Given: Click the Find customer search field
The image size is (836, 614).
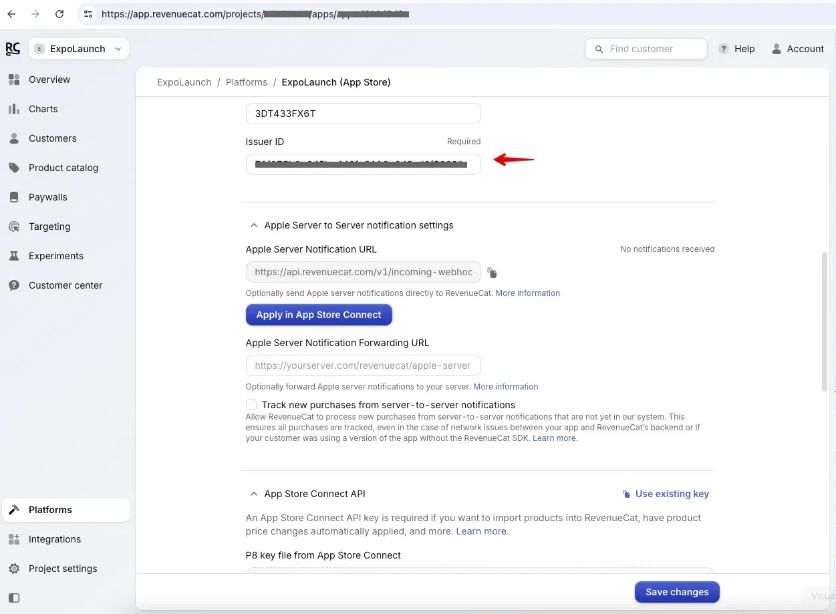Looking at the screenshot, I should click(646, 49).
